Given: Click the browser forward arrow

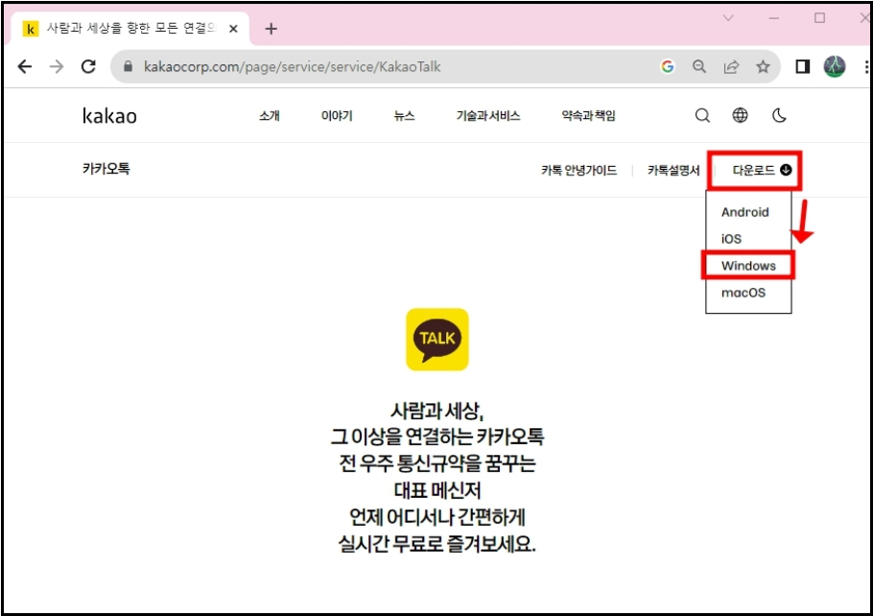Looking at the screenshot, I should point(57,67).
